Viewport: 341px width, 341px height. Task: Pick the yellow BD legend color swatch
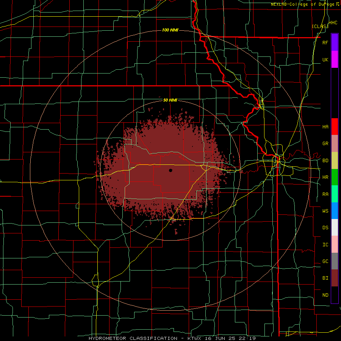click(x=335, y=161)
